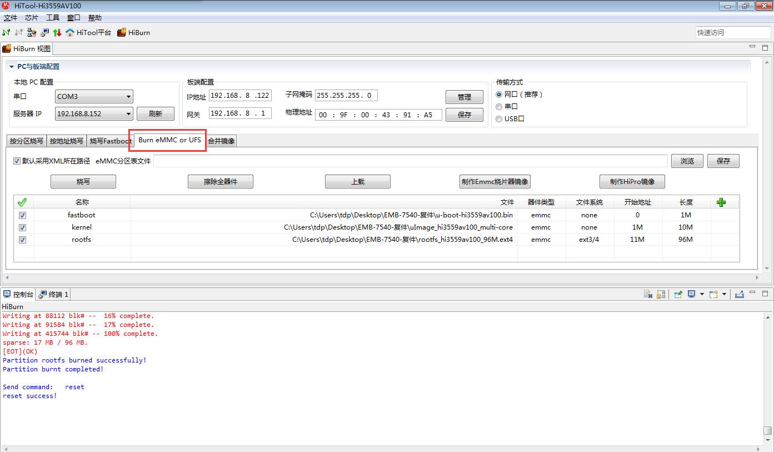This screenshot has width=774, height=452.
Task: Click the eMMC分区表文件 path field
Action: click(410, 161)
